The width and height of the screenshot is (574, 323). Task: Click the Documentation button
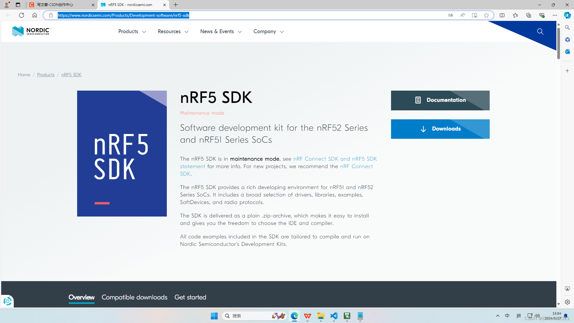tap(440, 100)
